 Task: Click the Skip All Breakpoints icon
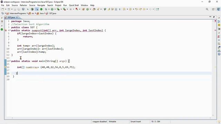pos(28,9)
